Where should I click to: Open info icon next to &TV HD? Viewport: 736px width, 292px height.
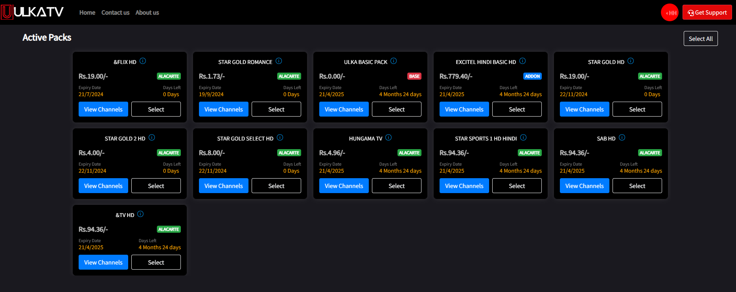coord(140,214)
